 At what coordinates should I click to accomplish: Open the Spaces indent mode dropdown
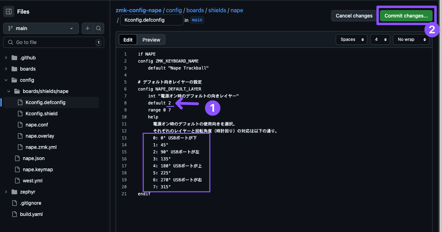click(x=352, y=39)
